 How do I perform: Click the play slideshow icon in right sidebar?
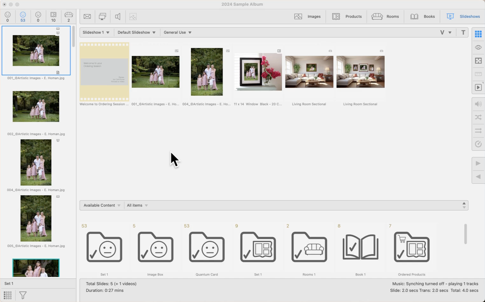[x=478, y=87]
